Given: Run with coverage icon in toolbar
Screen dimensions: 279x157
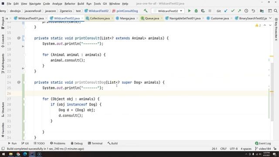Looking at the screenshot, I should [203, 11].
